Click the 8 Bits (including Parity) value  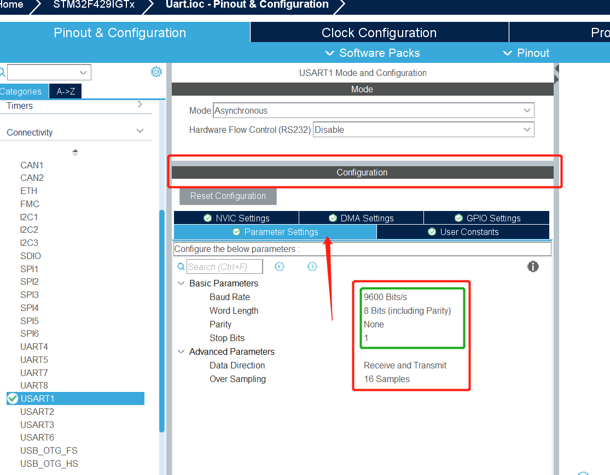click(408, 310)
